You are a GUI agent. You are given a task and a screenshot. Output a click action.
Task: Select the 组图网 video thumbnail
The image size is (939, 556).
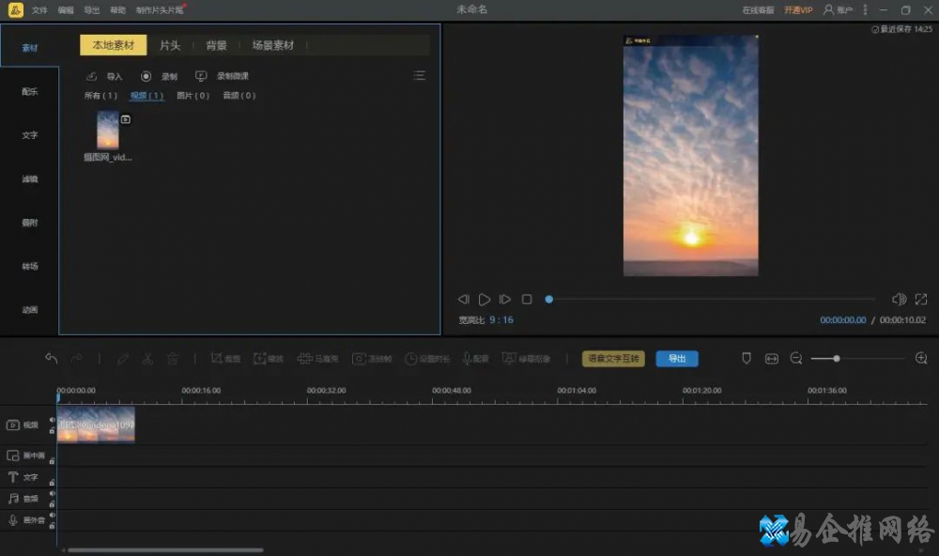106,131
